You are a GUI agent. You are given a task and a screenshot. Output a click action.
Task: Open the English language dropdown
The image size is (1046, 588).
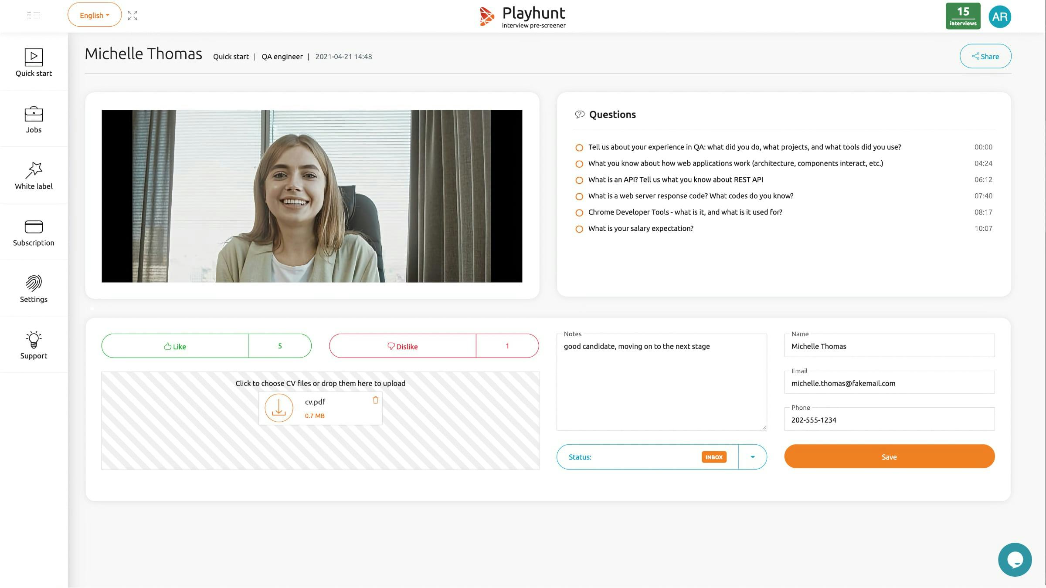94,14
